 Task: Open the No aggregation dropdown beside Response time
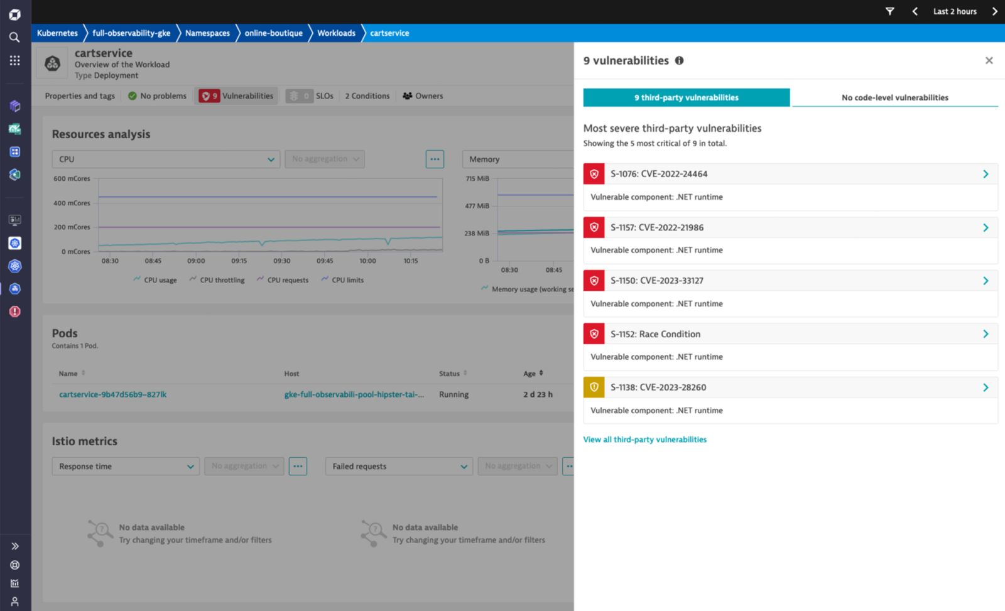pyautogui.click(x=244, y=466)
